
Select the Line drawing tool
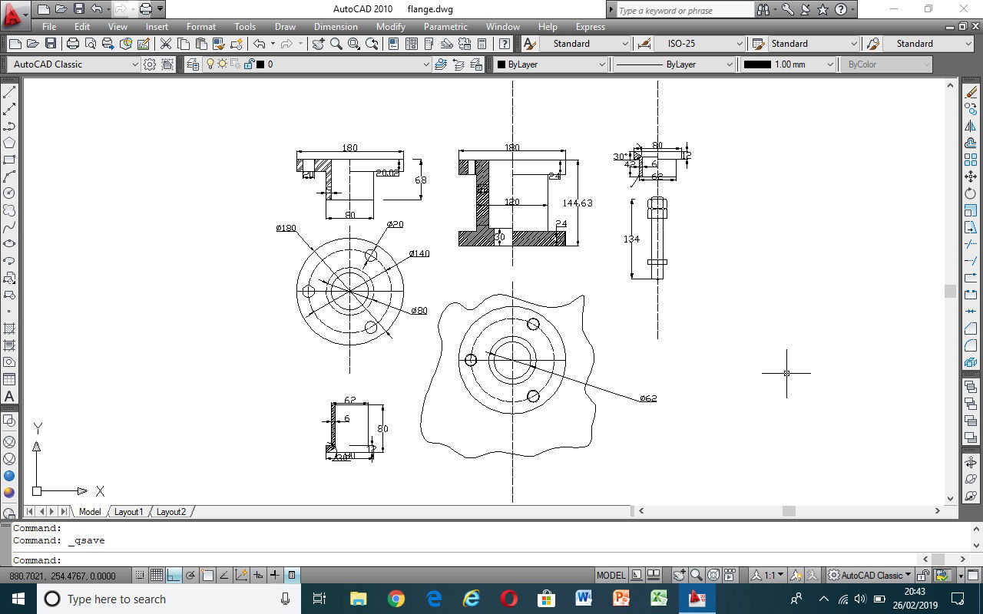[10, 91]
